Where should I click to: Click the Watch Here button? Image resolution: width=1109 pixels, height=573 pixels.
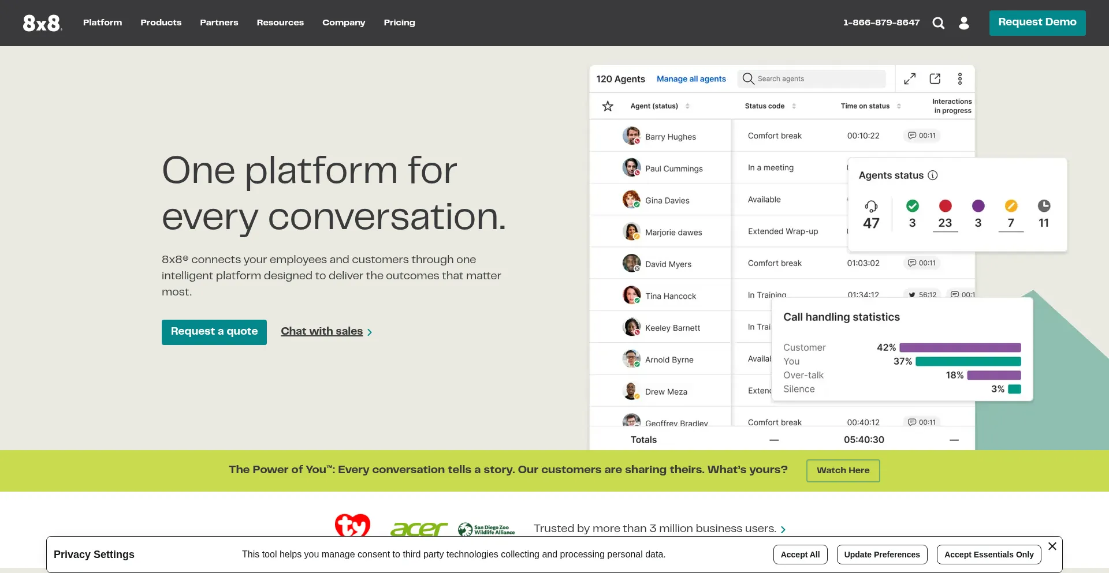[x=843, y=470]
